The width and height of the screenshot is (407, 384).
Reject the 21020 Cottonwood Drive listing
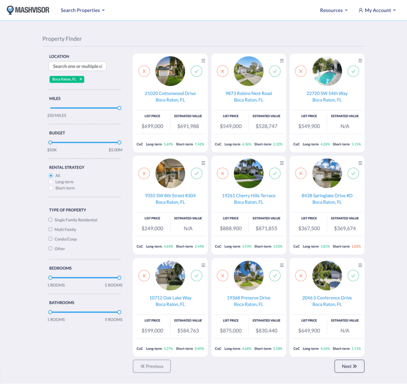144,71
